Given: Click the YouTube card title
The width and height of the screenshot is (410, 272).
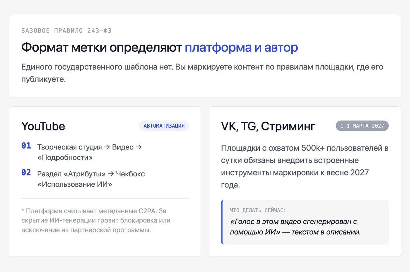Looking at the screenshot, I should 43,126.
